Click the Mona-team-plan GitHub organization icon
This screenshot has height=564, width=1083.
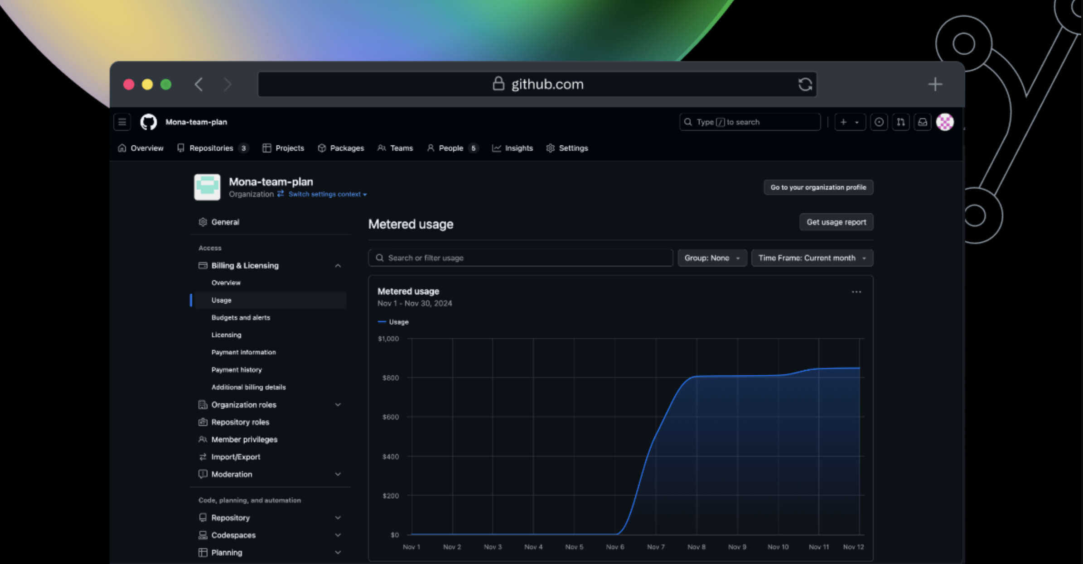click(208, 187)
